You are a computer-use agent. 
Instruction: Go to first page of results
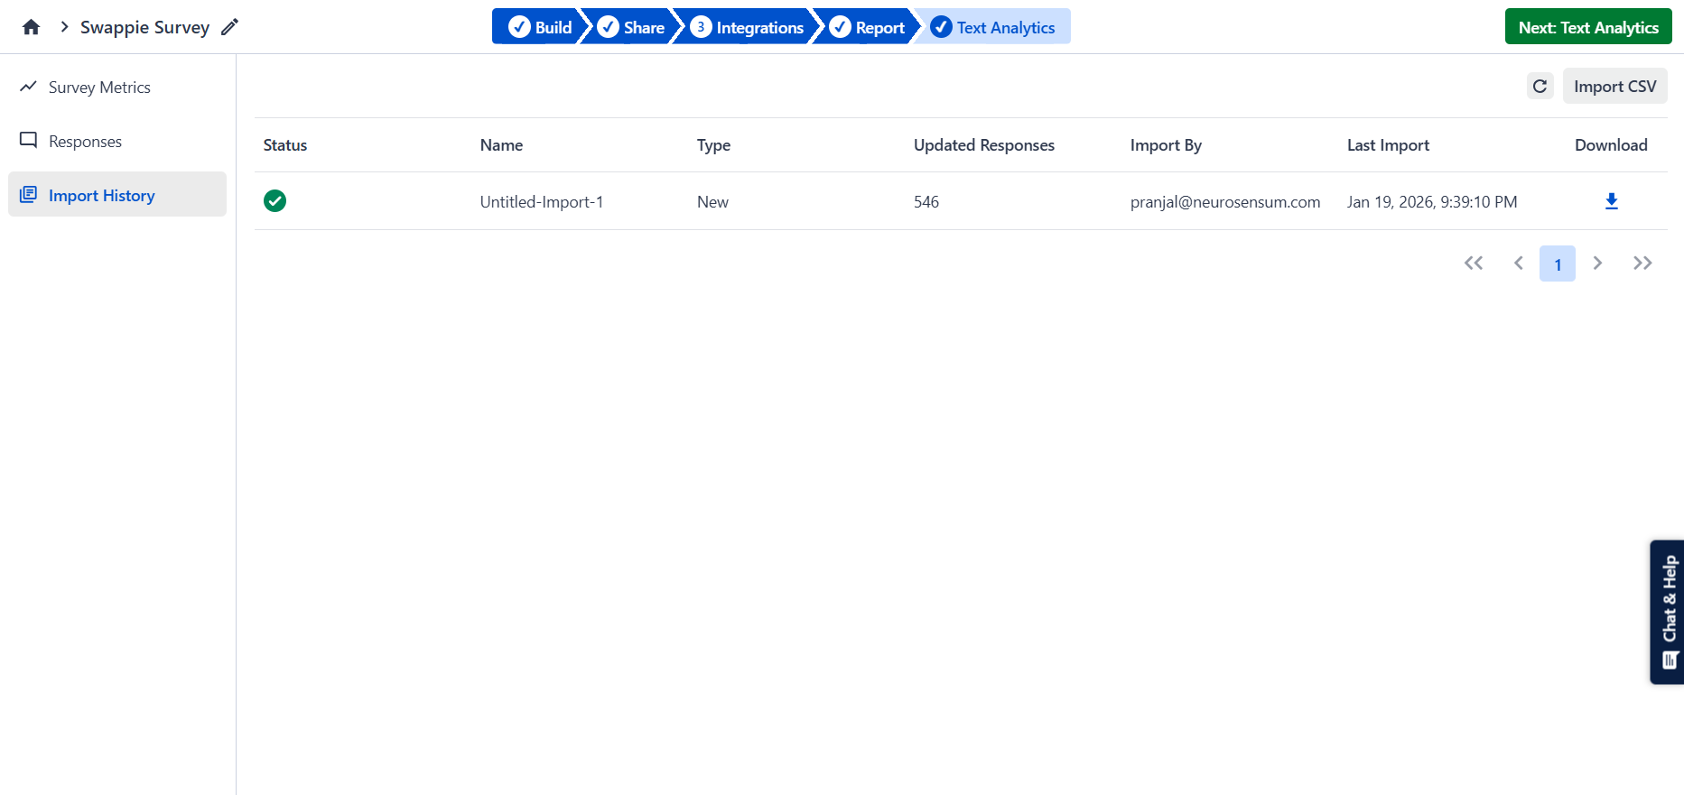click(1474, 263)
